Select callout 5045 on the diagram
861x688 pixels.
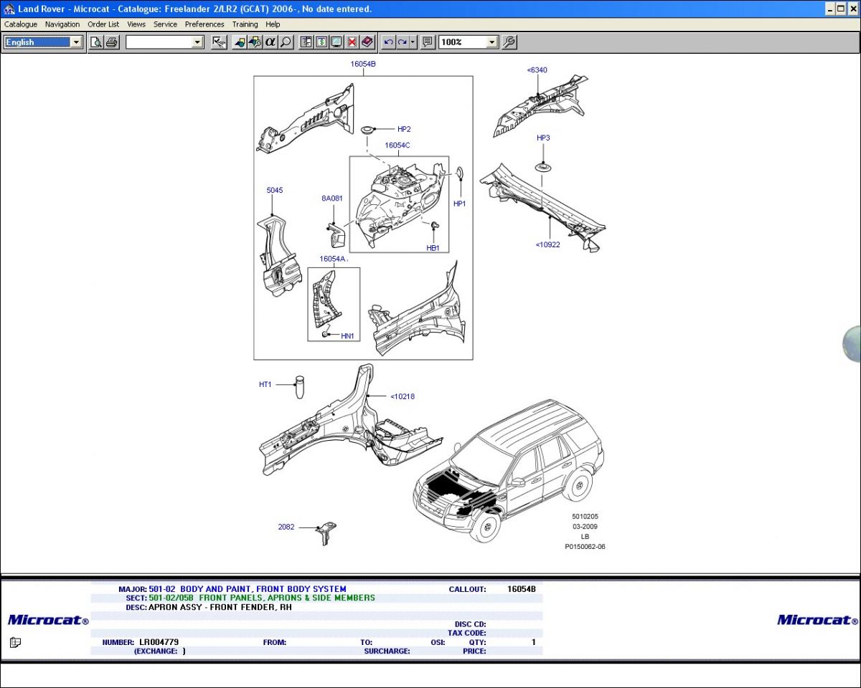coord(275,191)
